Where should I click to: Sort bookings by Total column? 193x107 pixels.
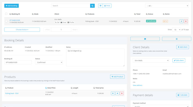coord(137,14)
